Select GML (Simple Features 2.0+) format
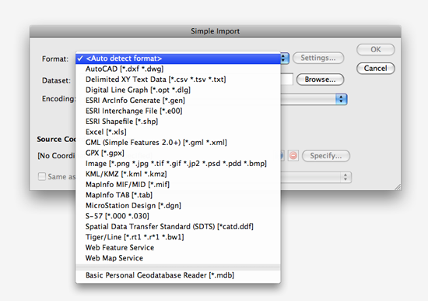The height and width of the screenshot is (301, 428). [x=178, y=142]
